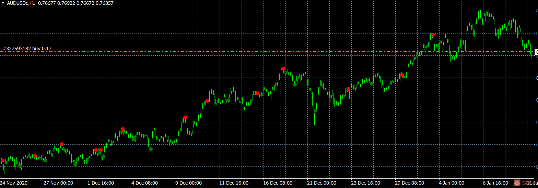Select the AUDUSDc,H1 chart symbol label
The width and height of the screenshot is (538, 188).
pos(21,3)
